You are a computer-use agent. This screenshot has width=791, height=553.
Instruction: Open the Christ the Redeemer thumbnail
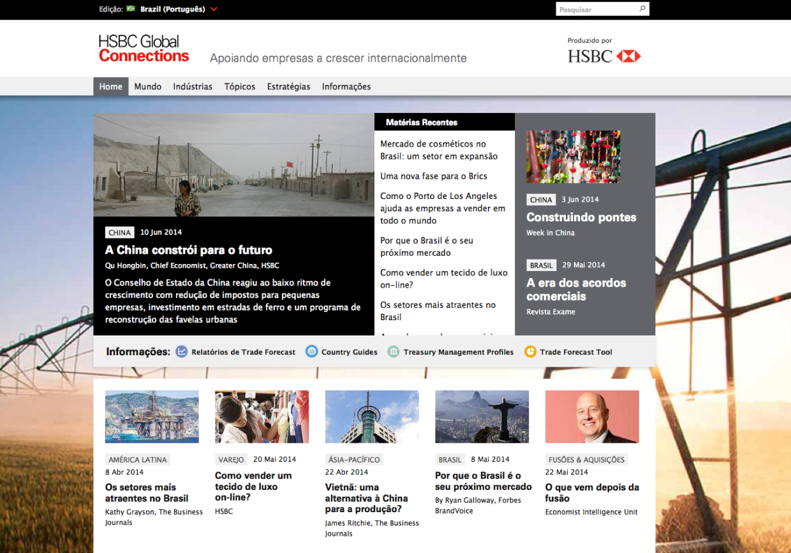(482, 417)
